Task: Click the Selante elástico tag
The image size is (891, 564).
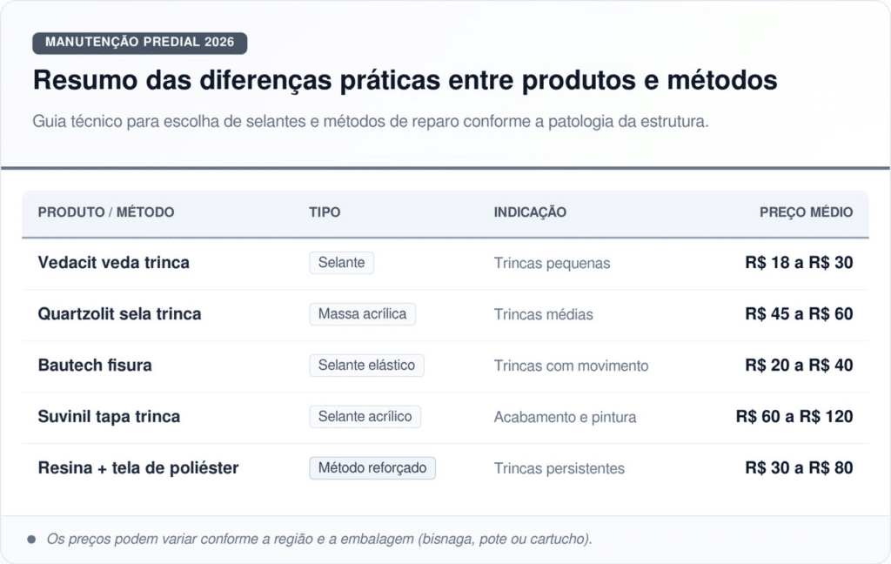Action: point(366,366)
